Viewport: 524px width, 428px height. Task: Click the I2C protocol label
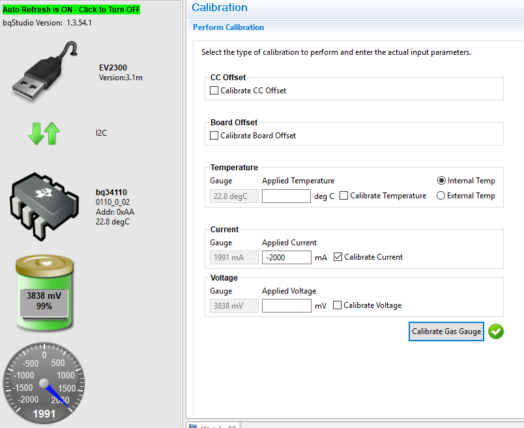coord(101,133)
